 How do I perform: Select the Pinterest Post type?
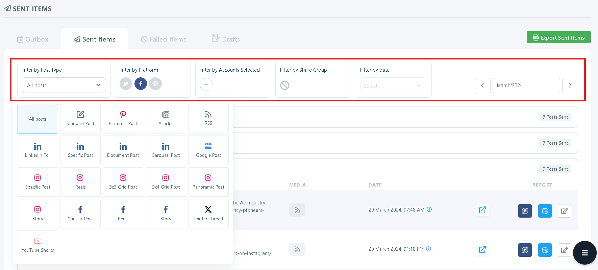tap(123, 119)
